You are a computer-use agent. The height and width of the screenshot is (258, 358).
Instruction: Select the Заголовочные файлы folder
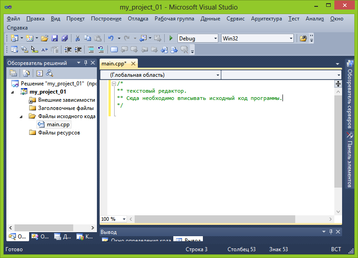click(x=61, y=108)
